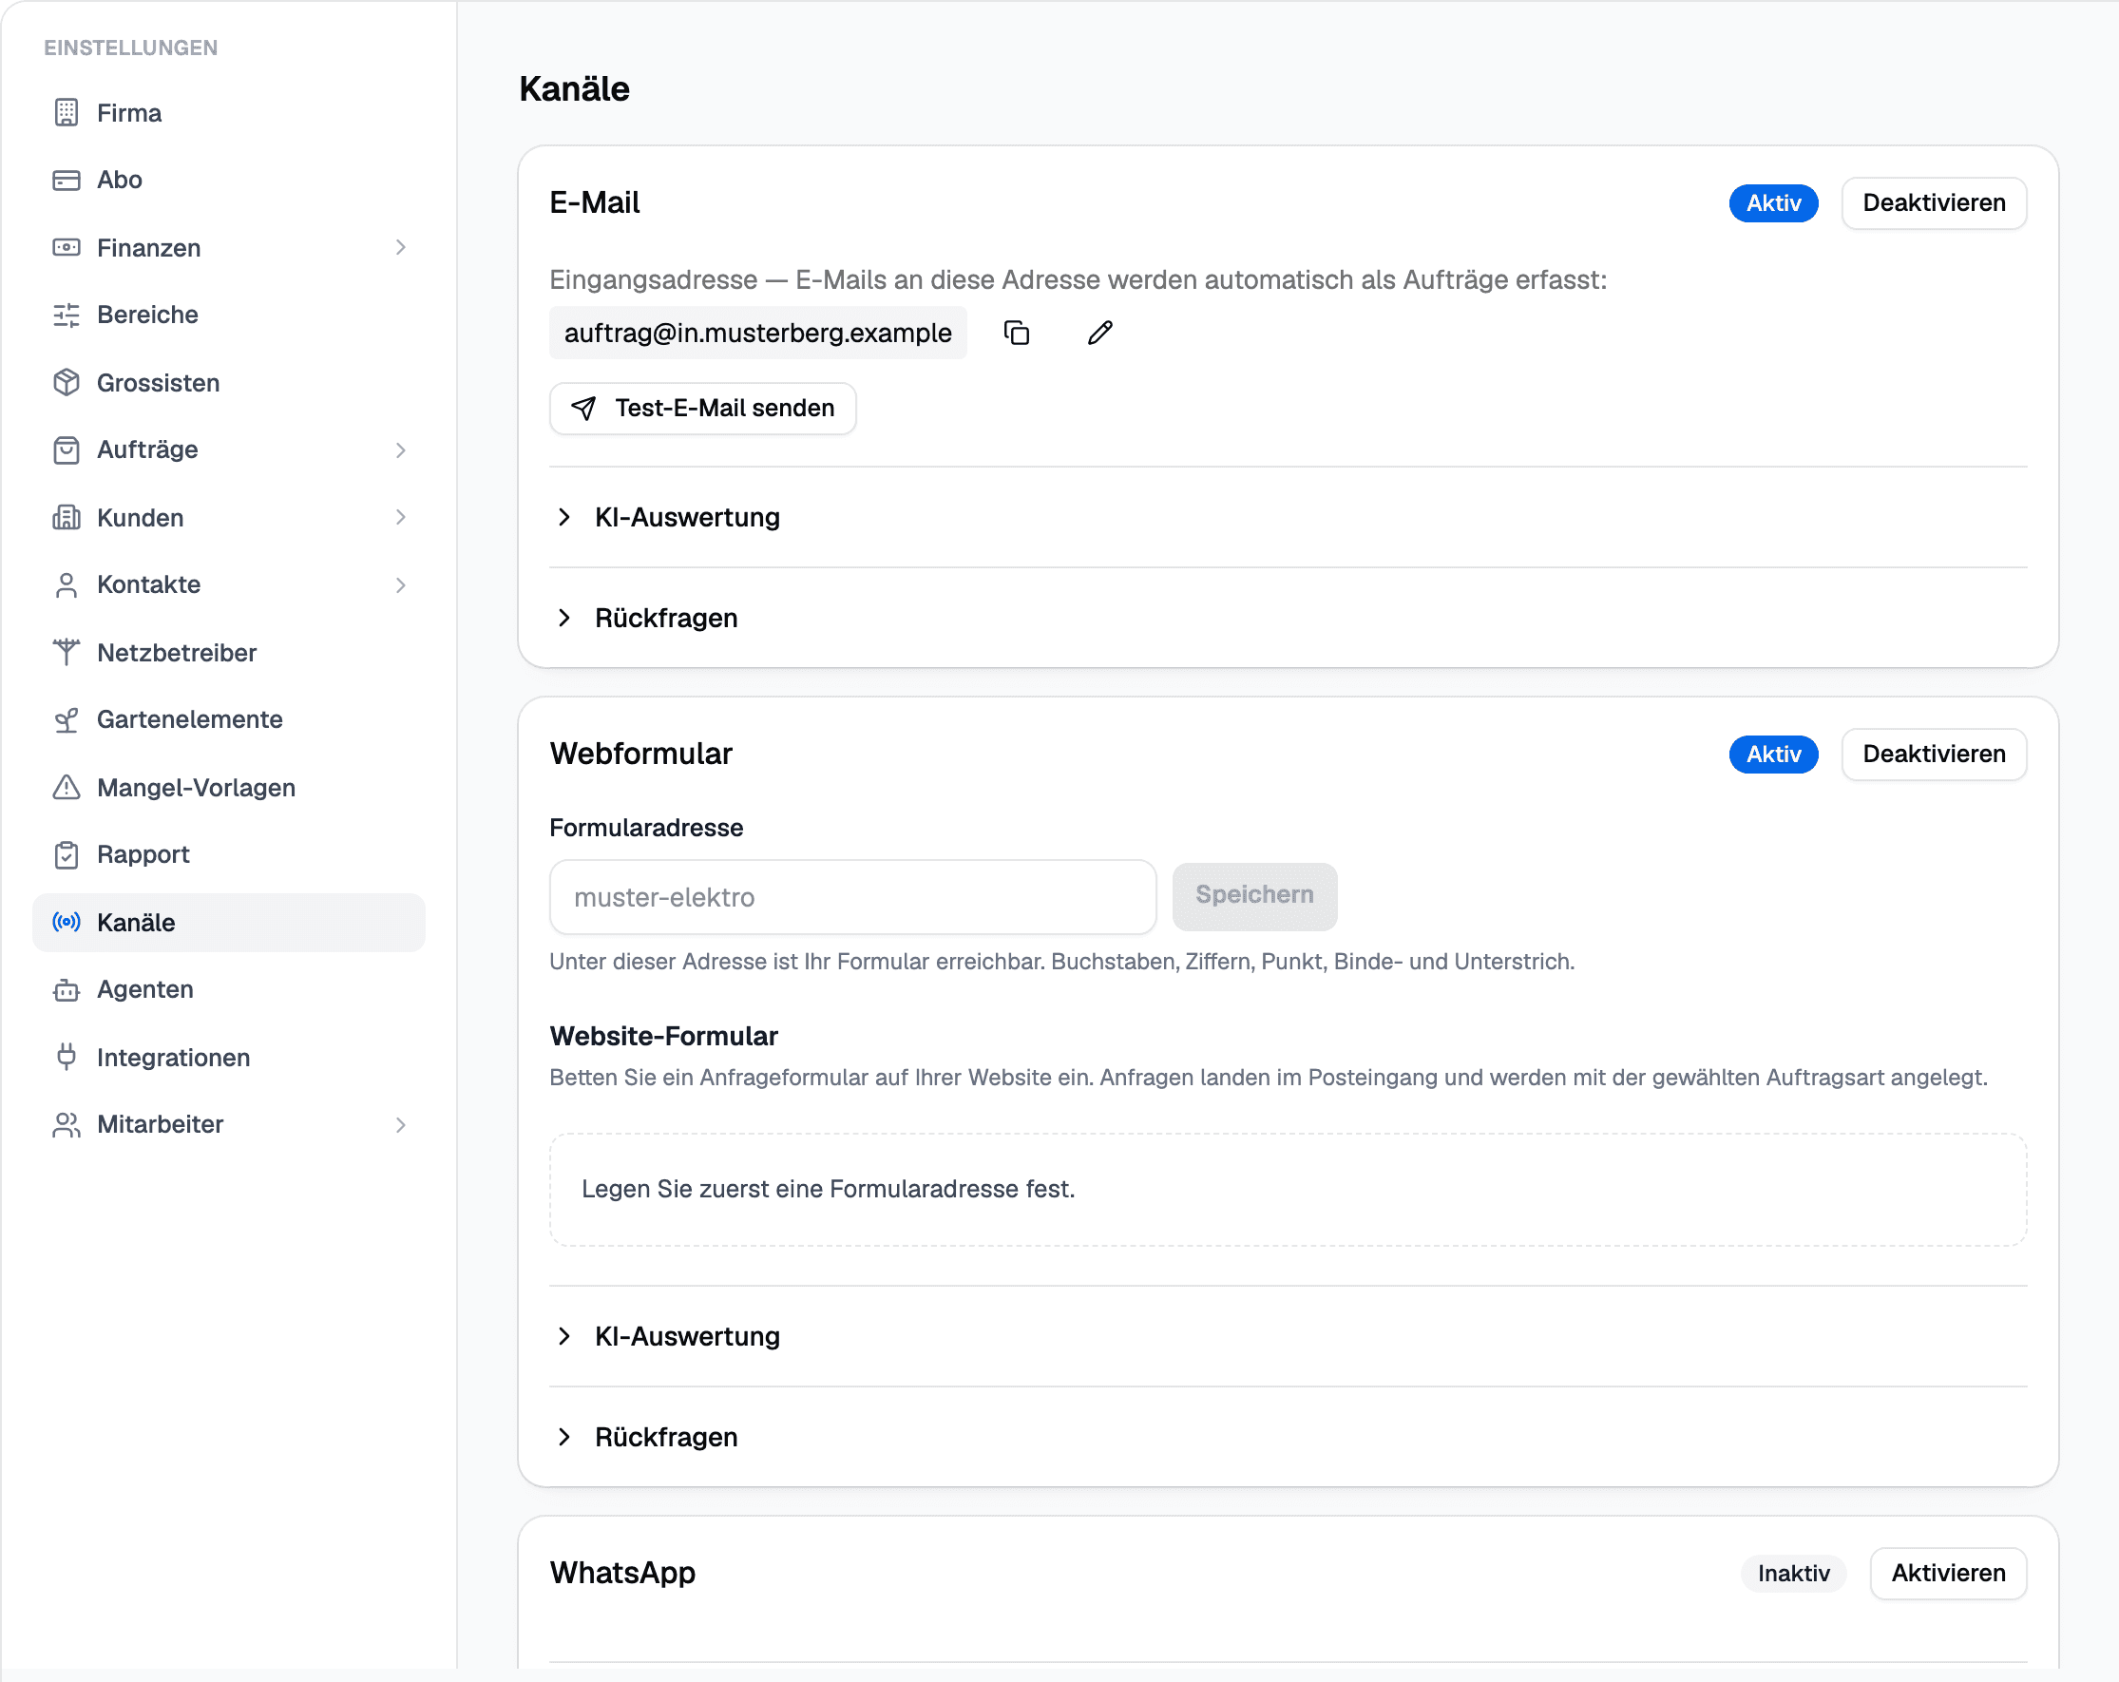This screenshot has height=1682, width=2119.
Task: Expand the Finanzen submenu chevron
Action: [400, 248]
